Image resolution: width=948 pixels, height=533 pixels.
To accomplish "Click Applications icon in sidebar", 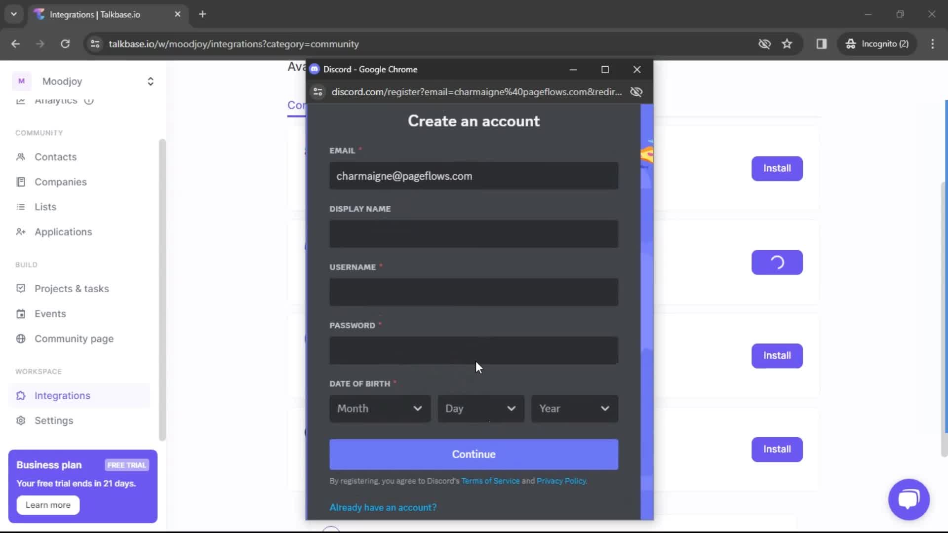I will 20,231.
